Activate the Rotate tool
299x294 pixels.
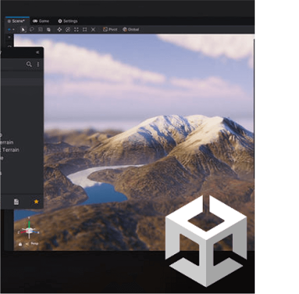[x=68, y=30]
